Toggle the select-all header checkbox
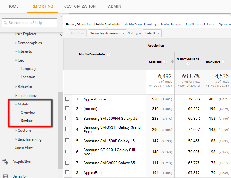The image size is (231, 178). point(68,55)
